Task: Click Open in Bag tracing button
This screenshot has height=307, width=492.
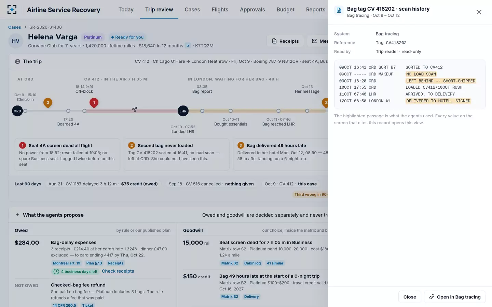Action: click(x=455, y=297)
